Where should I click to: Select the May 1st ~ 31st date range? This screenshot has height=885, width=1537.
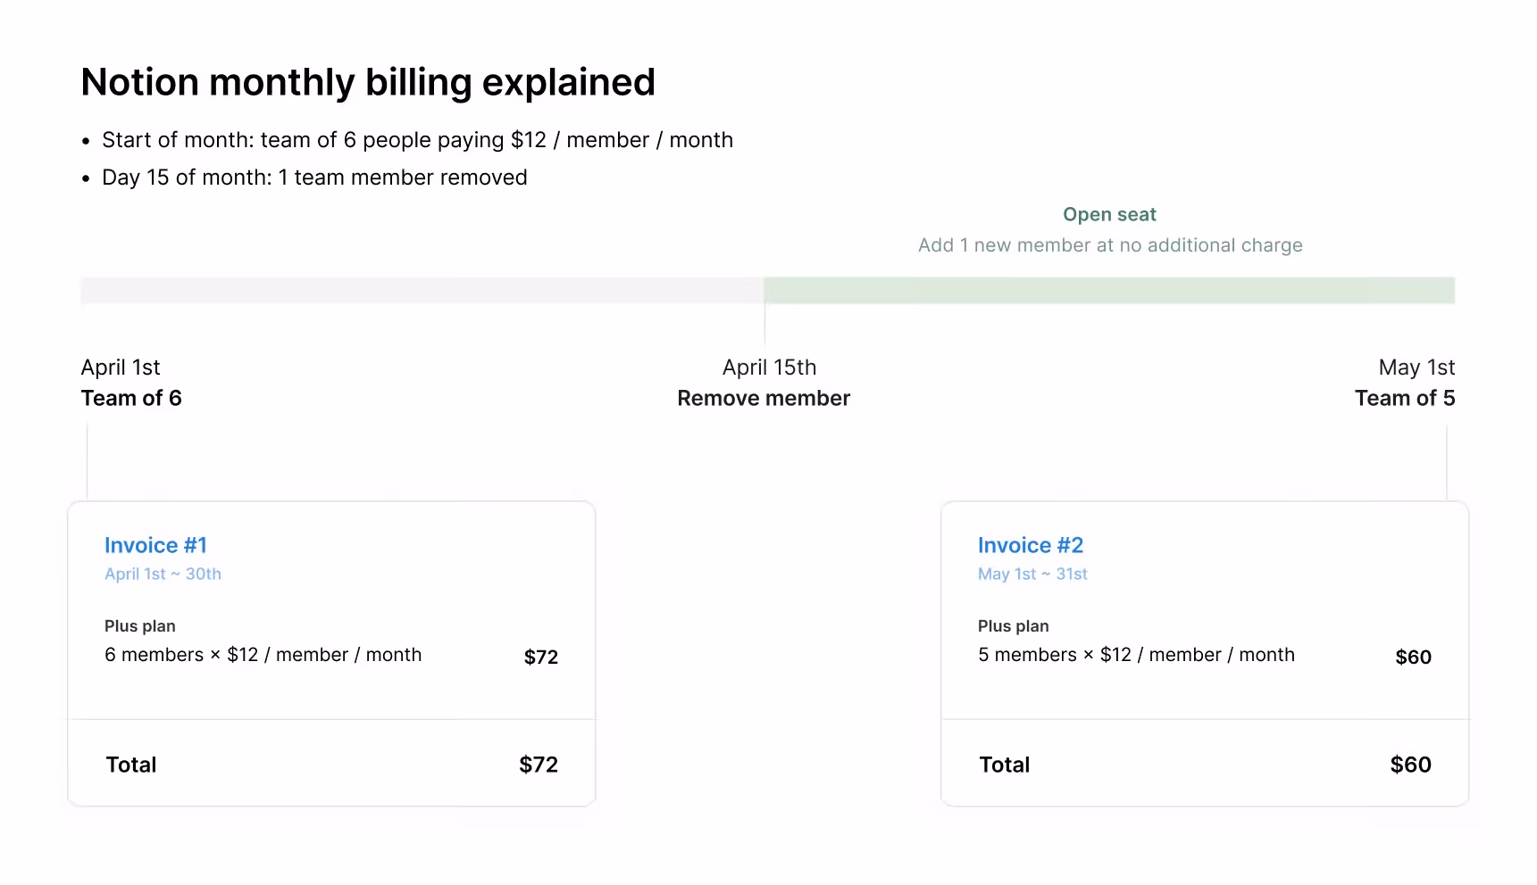pyautogui.click(x=1032, y=574)
